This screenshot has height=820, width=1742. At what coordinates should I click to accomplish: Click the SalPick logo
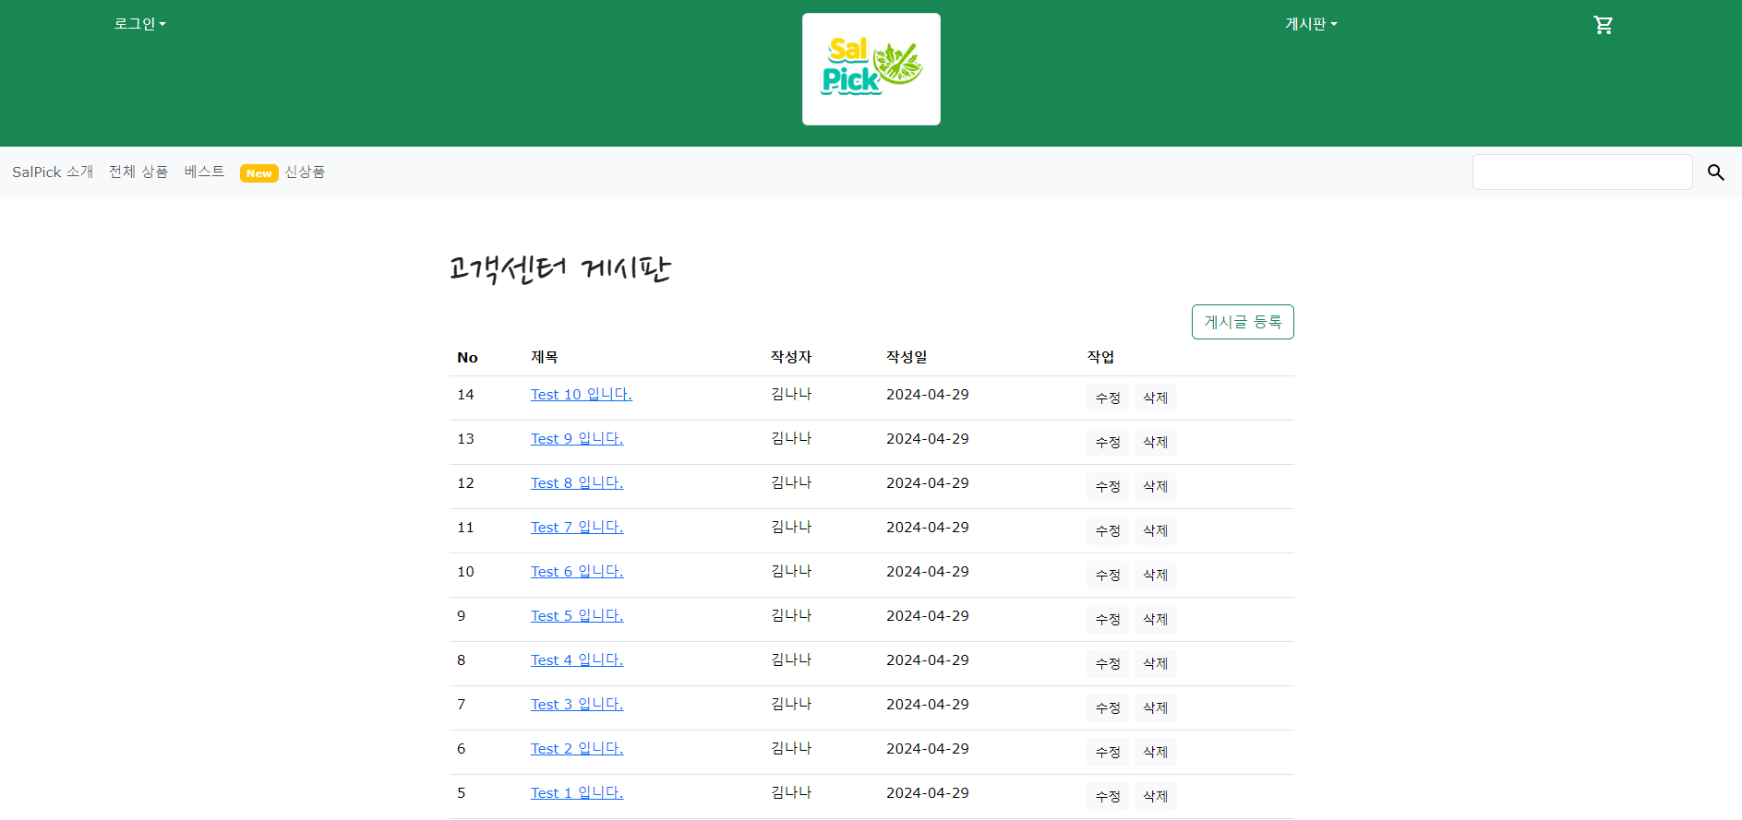click(871, 69)
